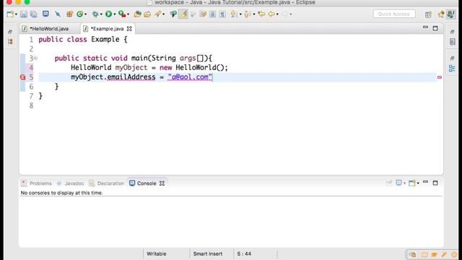The height and width of the screenshot is (260, 462).
Task: Click the Next Annotation icon
Action: [234, 14]
